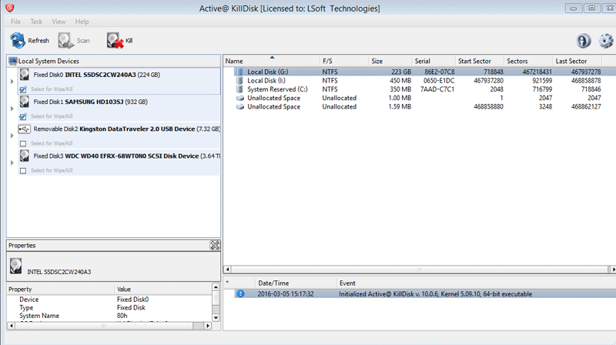This screenshot has width=616, height=345.
Task: Click the Scan toolbar icon
Action: 66,41
